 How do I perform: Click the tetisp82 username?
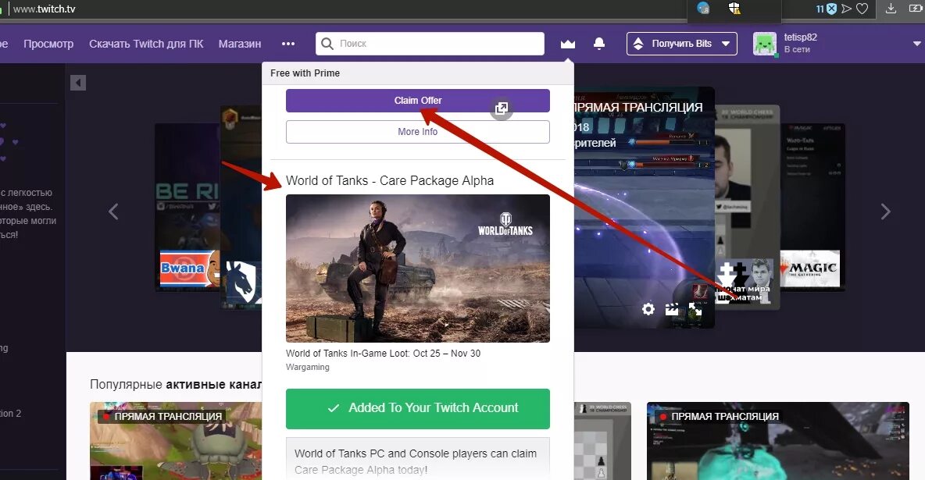click(x=801, y=37)
